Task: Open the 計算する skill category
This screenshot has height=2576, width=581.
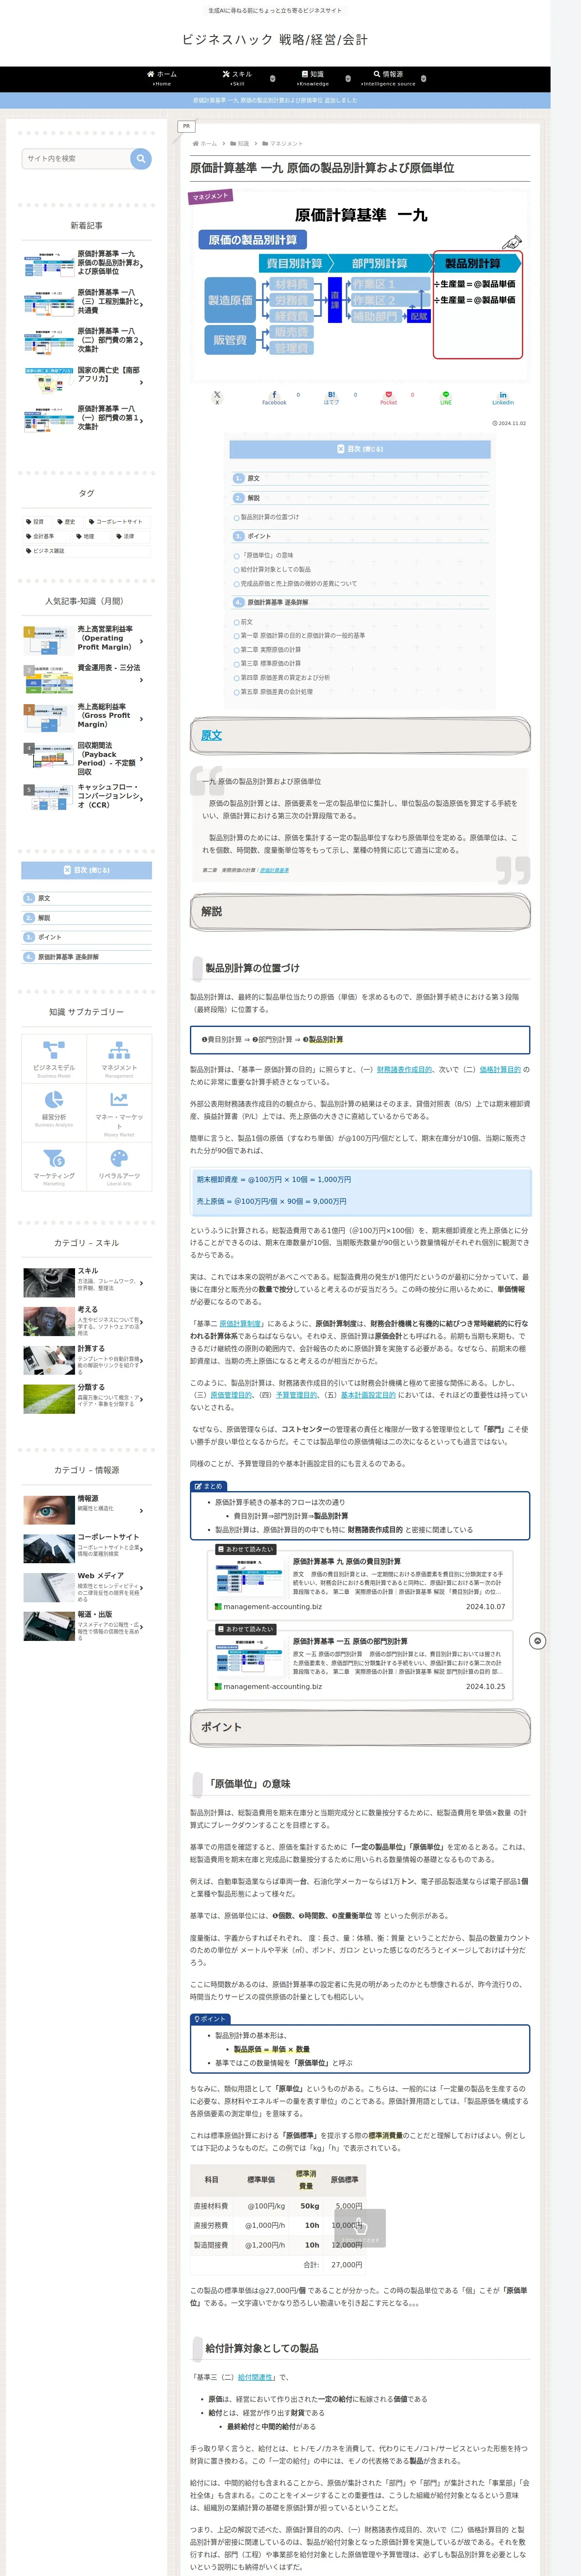Action: coord(87,1360)
